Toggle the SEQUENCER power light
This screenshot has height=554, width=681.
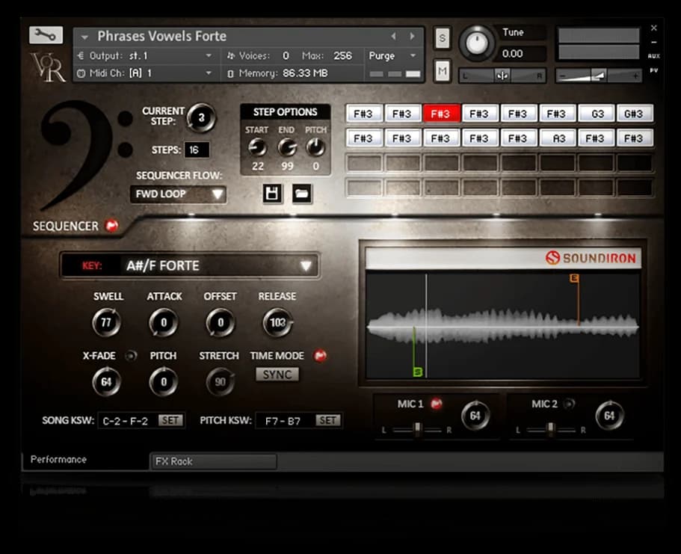111,225
